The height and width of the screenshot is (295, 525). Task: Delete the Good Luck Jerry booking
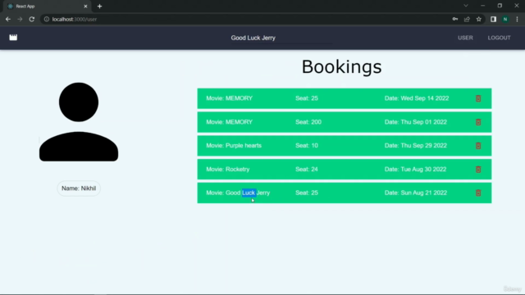tap(478, 193)
